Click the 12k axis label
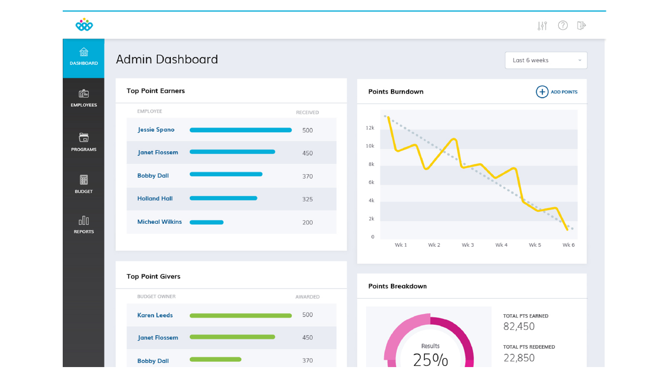This screenshot has height=377, width=669. [x=370, y=128]
